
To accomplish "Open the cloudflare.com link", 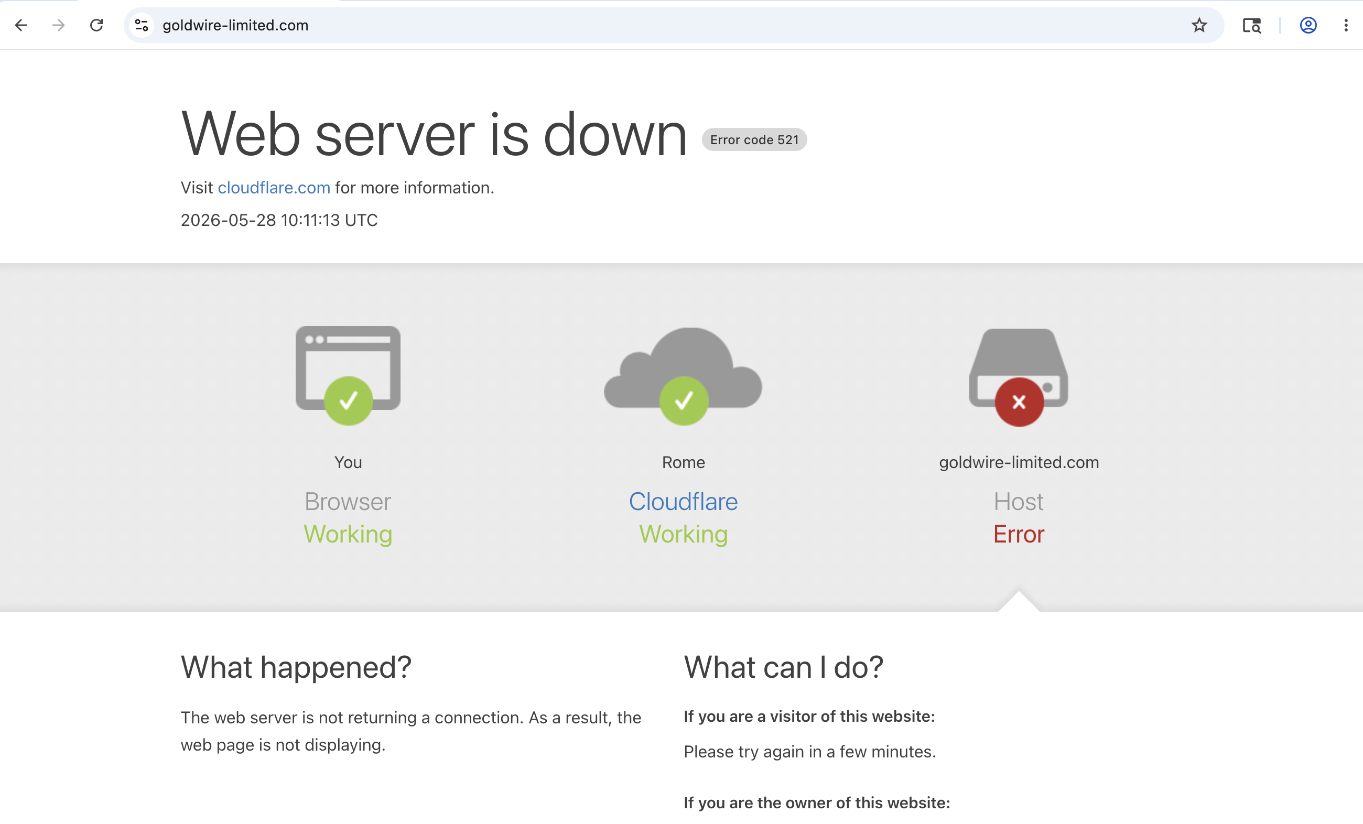I will tap(274, 188).
